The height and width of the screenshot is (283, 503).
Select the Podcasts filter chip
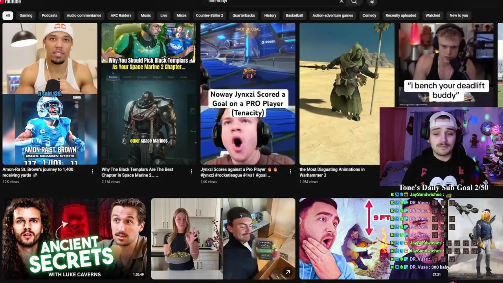[x=50, y=15]
